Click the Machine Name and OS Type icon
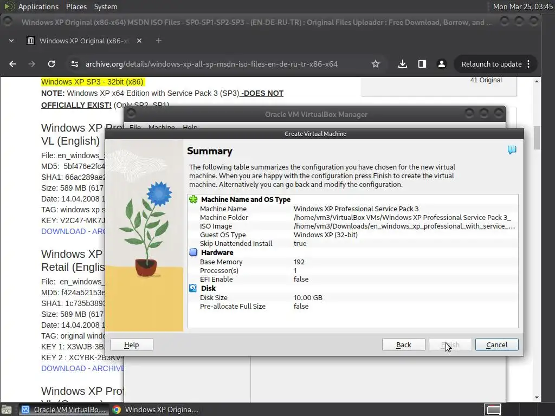The height and width of the screenshot is (416, 555). coord(193,199)
